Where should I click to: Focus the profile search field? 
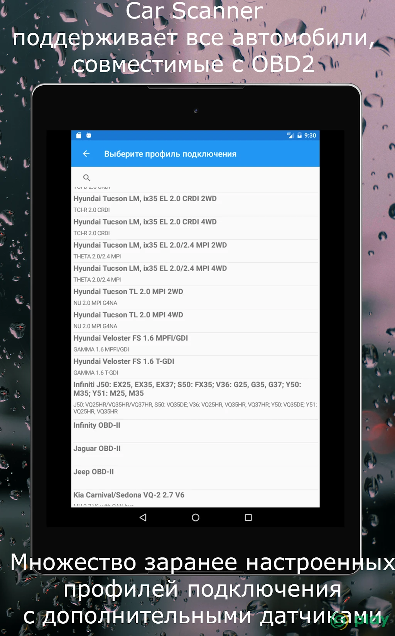(195, 178)
